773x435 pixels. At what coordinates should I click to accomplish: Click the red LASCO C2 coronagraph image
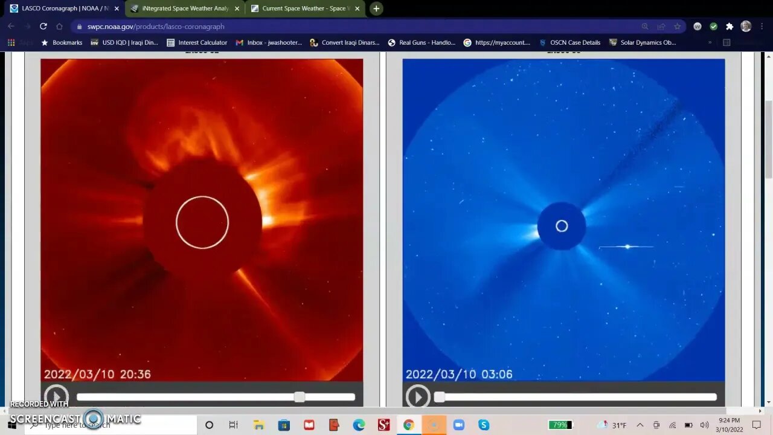pos(202,220)
